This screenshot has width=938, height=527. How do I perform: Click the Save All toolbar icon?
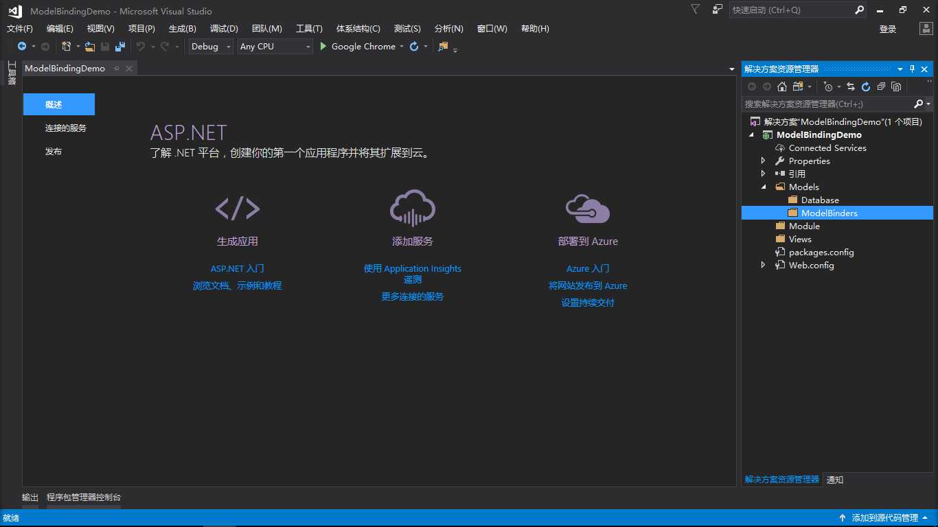120,47
